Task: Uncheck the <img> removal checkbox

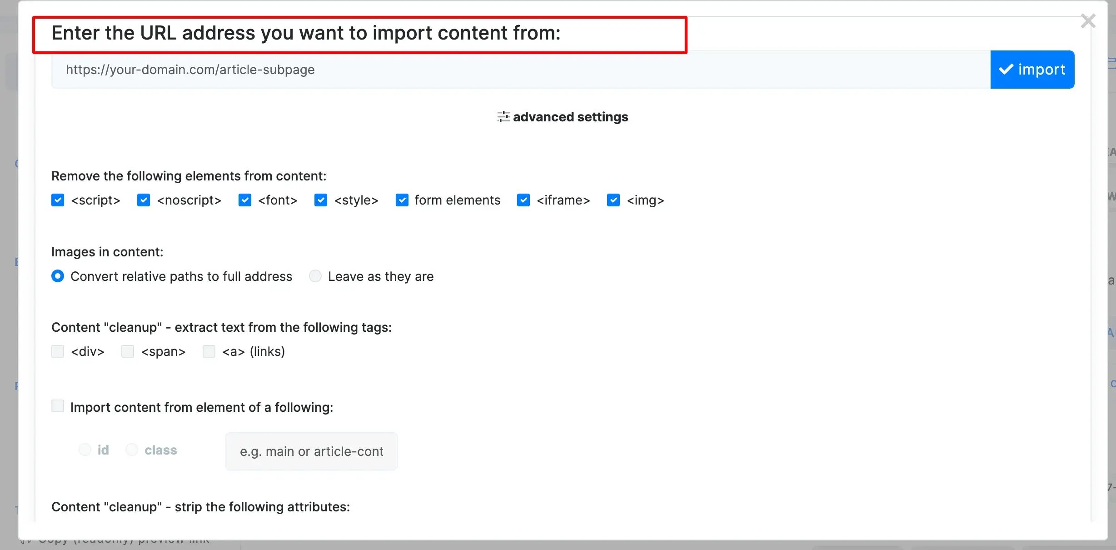Action: 613,200
